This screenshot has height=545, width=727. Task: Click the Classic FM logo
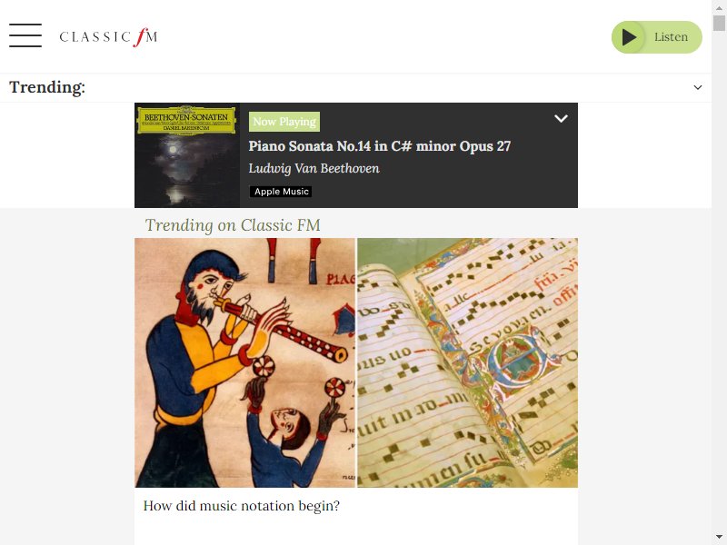click(x=108, y=36)
